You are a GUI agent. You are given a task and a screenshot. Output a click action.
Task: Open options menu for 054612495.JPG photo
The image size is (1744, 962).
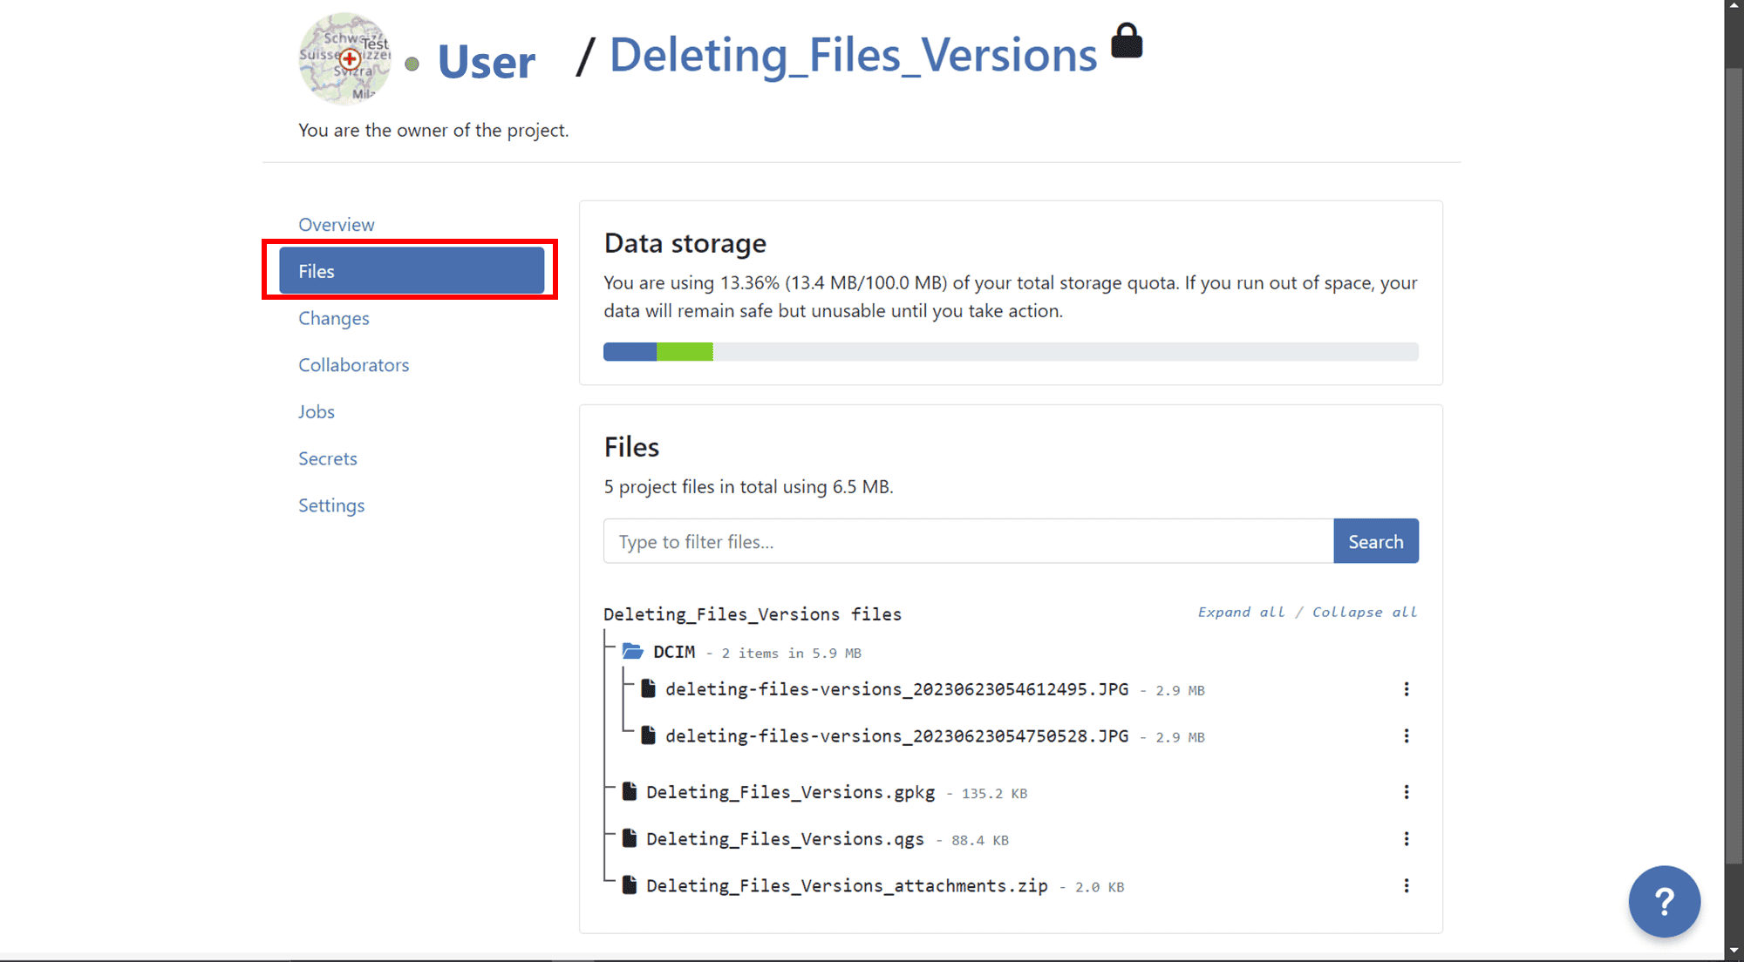[x=1406, y=689]
